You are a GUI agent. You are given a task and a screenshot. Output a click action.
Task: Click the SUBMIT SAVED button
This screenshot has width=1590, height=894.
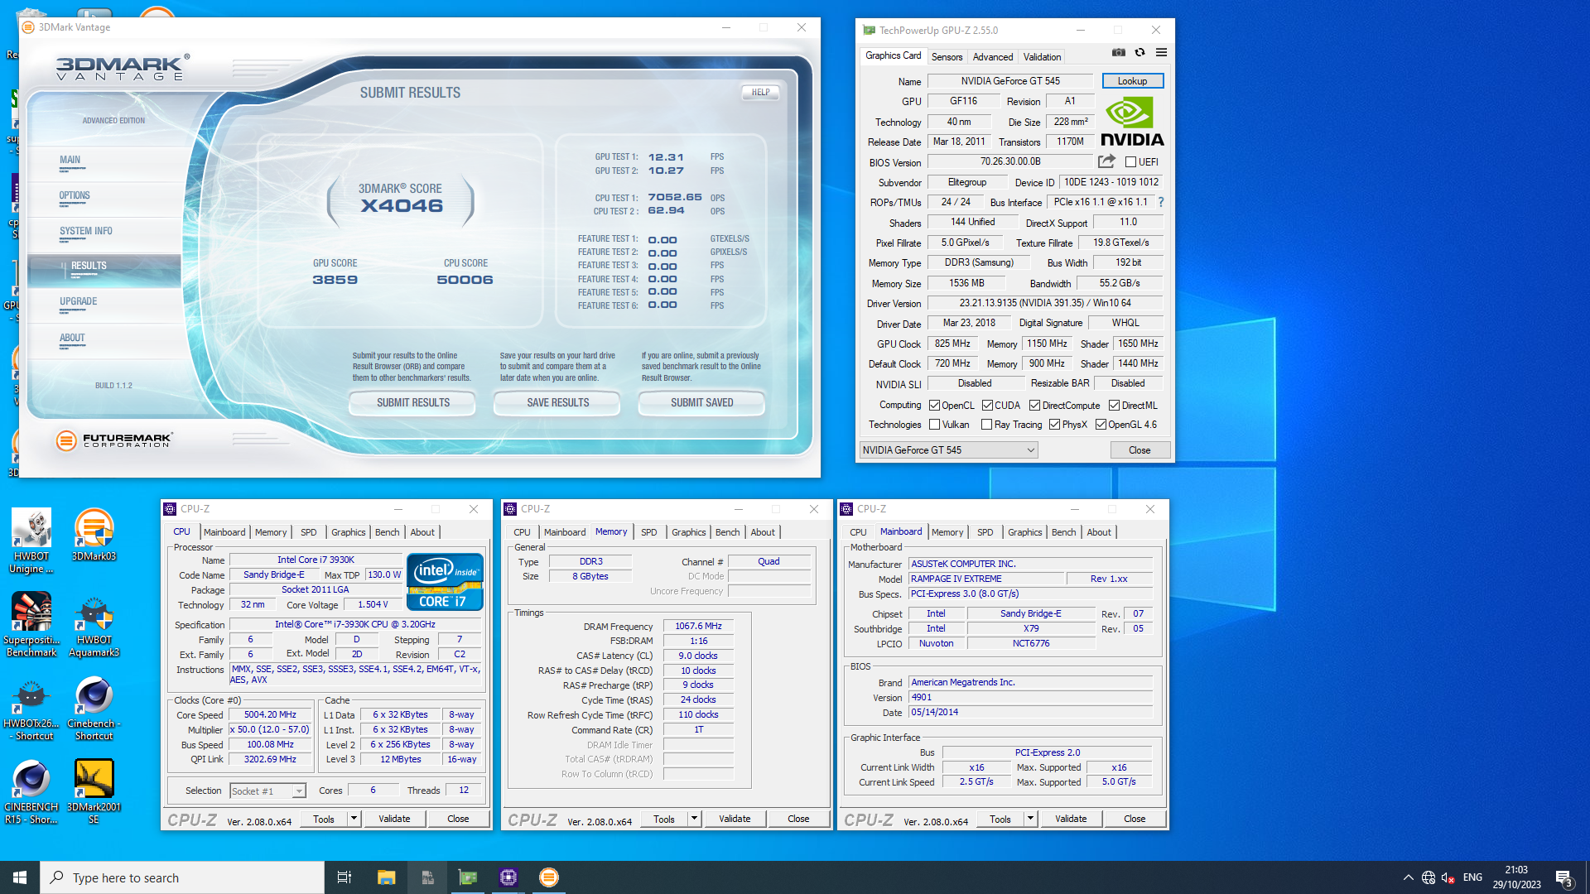pyautogui.click(x=701, y=403)
